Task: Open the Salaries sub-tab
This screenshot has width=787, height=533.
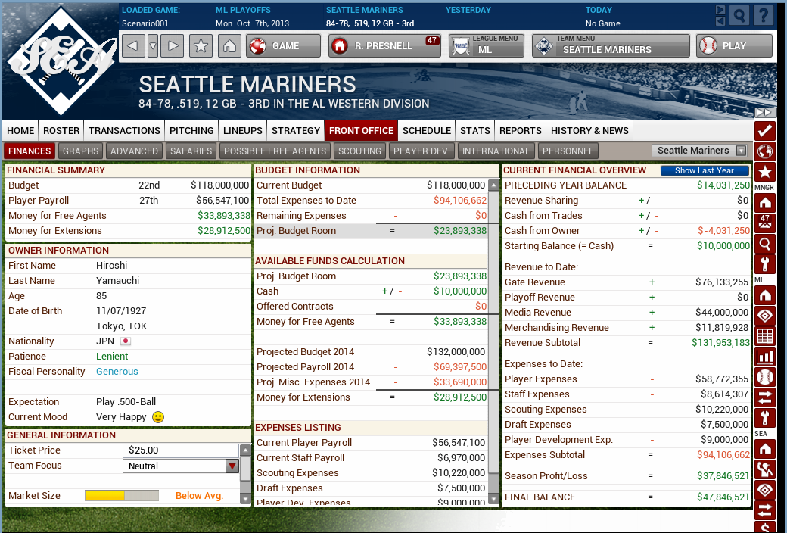Action: tap(191, 151)
